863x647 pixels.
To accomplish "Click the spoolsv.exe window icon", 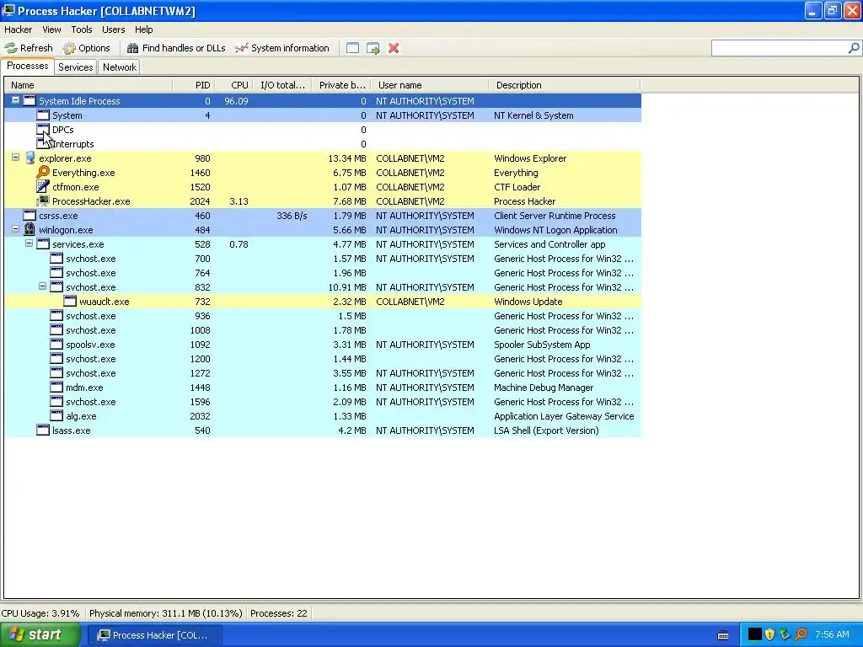I will [56, 344].
